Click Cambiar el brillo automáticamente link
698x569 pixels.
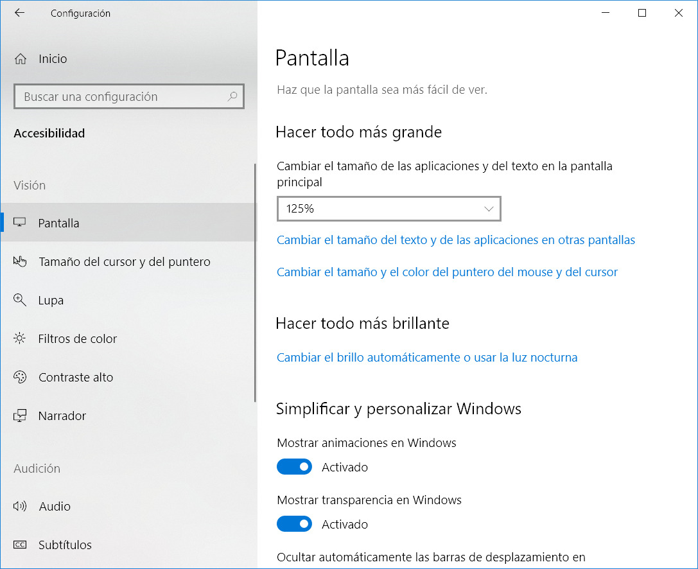(427, 357)
